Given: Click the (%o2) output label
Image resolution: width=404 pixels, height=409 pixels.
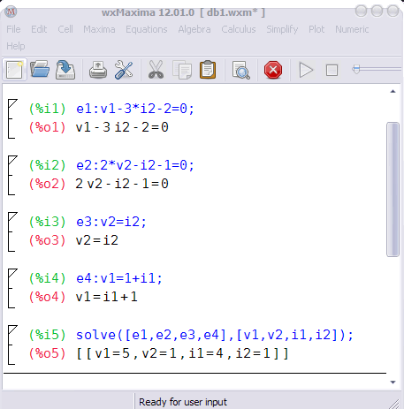Looking at the screenshot, I should (47, 184).
